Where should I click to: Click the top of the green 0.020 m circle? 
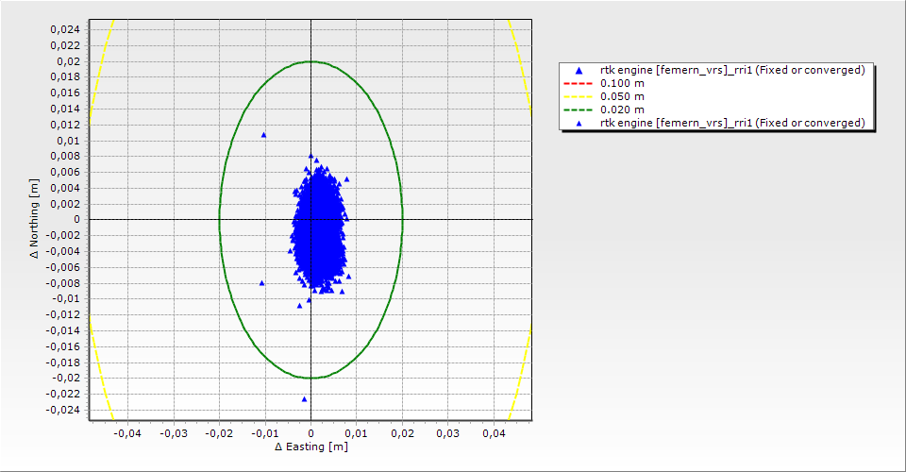pos(310,62)
